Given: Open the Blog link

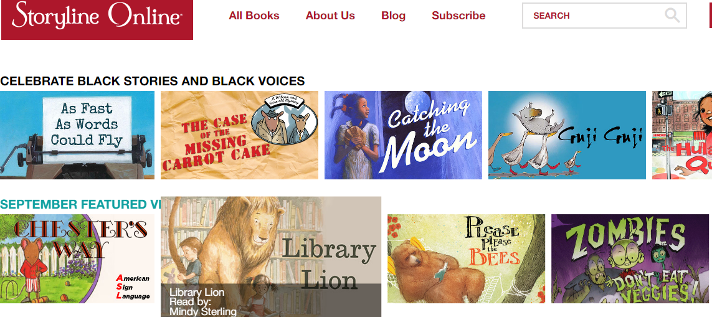Looking at the screenshot, I should (x=393, y=16).
